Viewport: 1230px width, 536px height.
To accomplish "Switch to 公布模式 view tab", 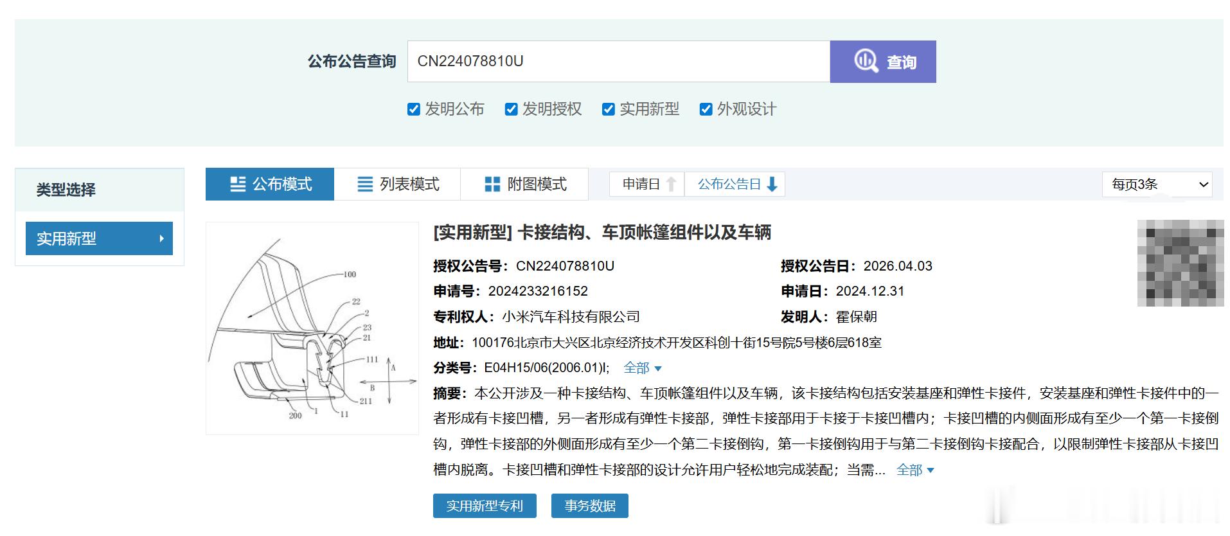I will tap(270, 184).
